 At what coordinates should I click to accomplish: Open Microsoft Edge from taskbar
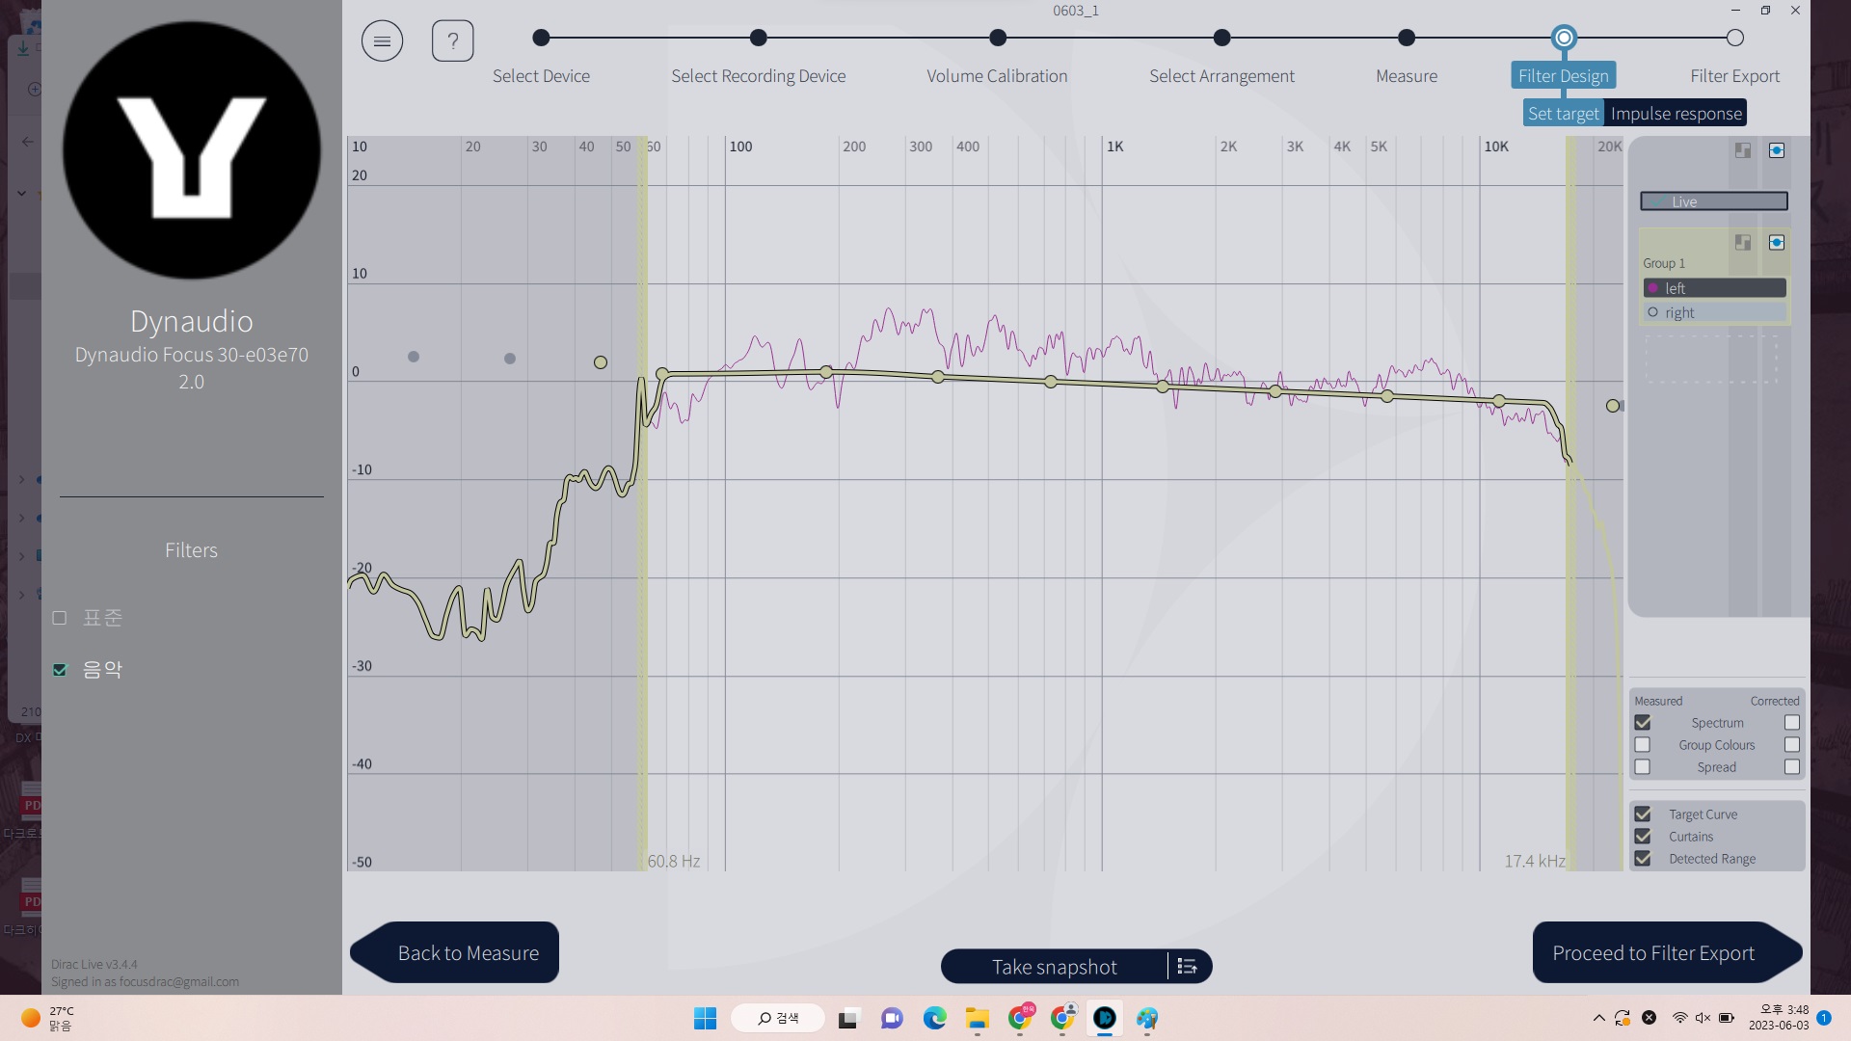[934, 1018]
